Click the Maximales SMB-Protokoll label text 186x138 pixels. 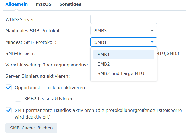[34, 31]
